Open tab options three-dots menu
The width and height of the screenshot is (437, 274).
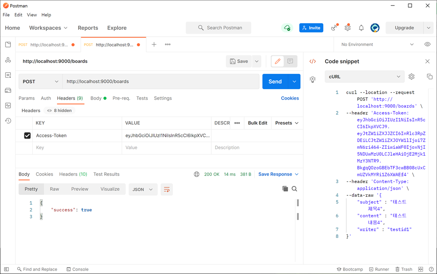pyautogui.click(x=168, y=44)
